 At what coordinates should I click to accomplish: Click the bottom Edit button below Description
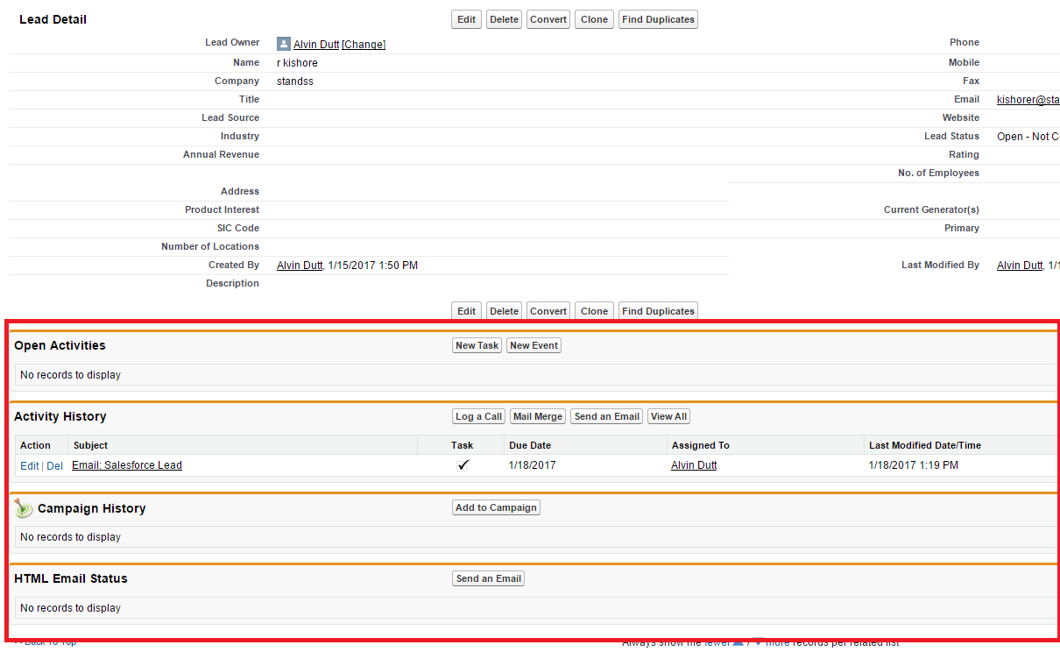tap(467, 311)
